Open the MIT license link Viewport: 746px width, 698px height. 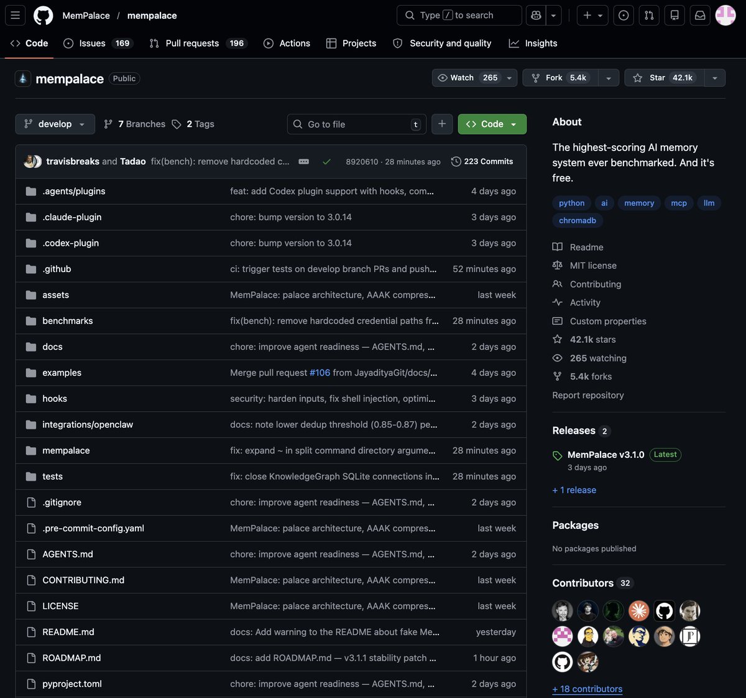tap(585, 266)
